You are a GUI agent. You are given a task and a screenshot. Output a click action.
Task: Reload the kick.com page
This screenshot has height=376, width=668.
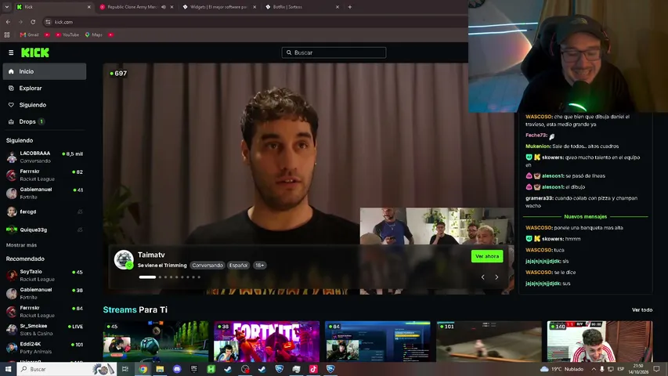tap(33, 22)
